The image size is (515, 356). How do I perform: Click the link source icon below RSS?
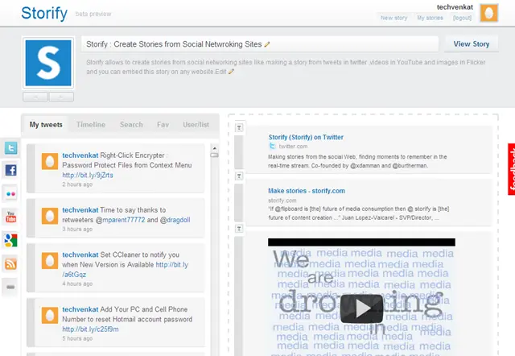coord(10,287)
